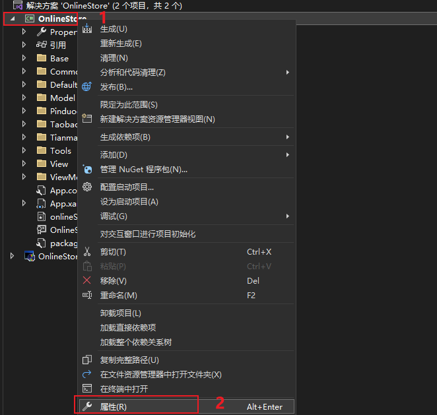Click the copy icon for 复制完整路径(U)
Image resolution: width=437 pixels, height=415 pixels.
coord(87,360)
